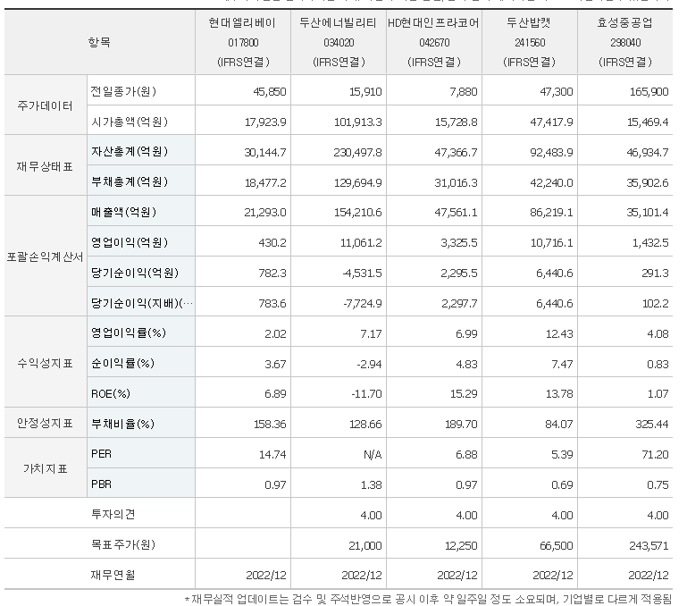Click net income value -4,531.5
The height and width of the screenshot is (606, 687).
tap(362, 274)
